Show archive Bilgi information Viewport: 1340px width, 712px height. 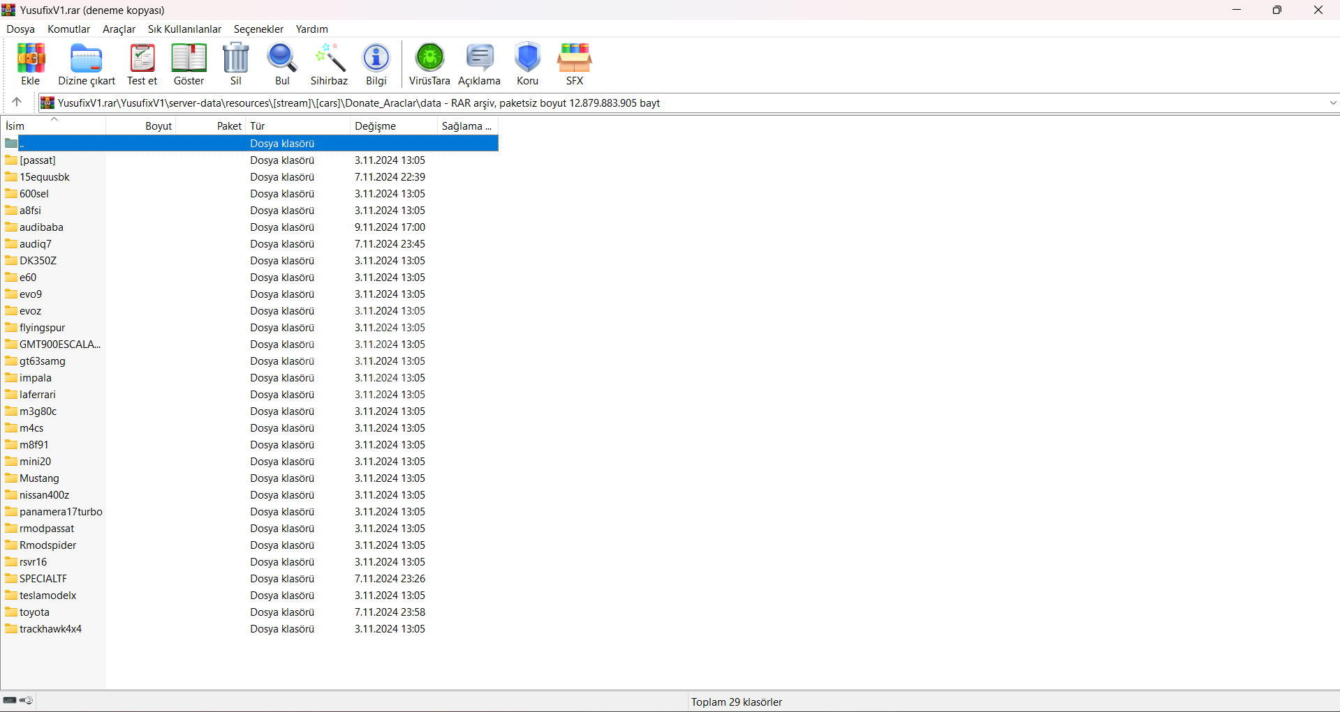(376, 64)
